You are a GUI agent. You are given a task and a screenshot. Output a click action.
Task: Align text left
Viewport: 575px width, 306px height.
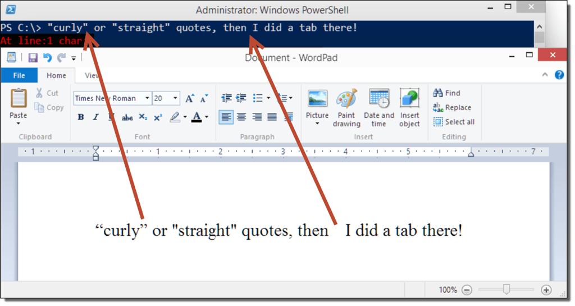226,117
